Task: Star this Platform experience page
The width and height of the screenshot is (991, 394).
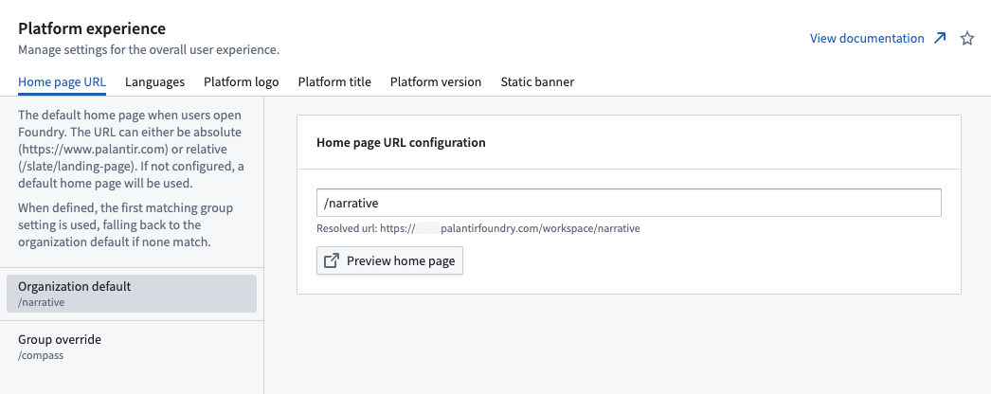Action: pyautogui.click(x=967, y=39)
